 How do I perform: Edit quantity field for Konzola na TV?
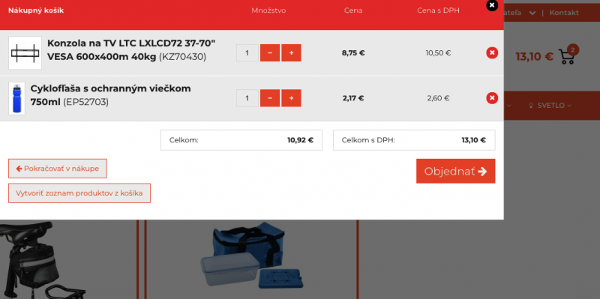(247, 52)
